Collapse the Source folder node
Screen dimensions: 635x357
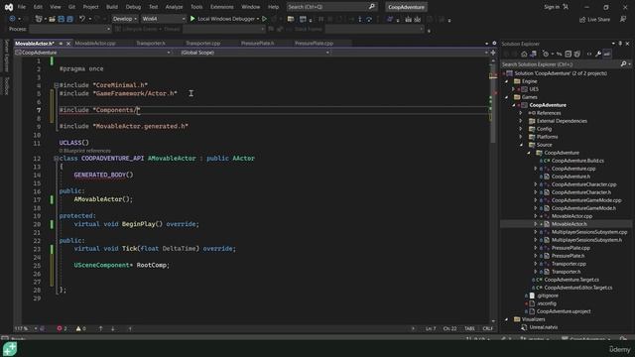(x=521, y=145)
